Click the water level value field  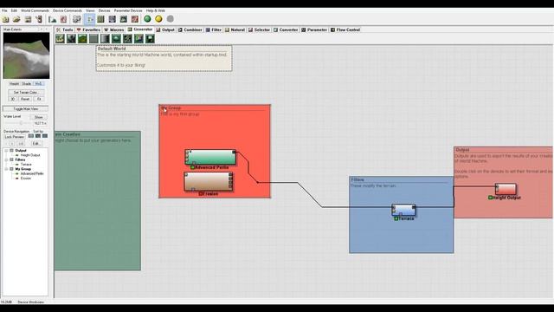pos(40,123)
